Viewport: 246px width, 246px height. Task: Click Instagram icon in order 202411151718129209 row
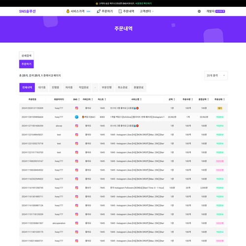click(x=77, y=214)
